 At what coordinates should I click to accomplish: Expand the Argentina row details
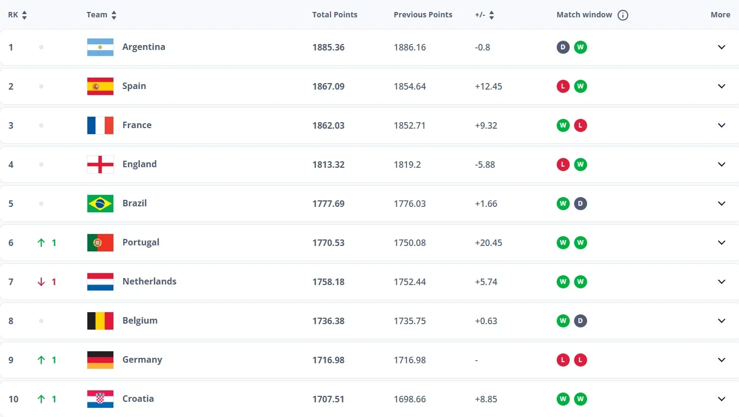721,47
